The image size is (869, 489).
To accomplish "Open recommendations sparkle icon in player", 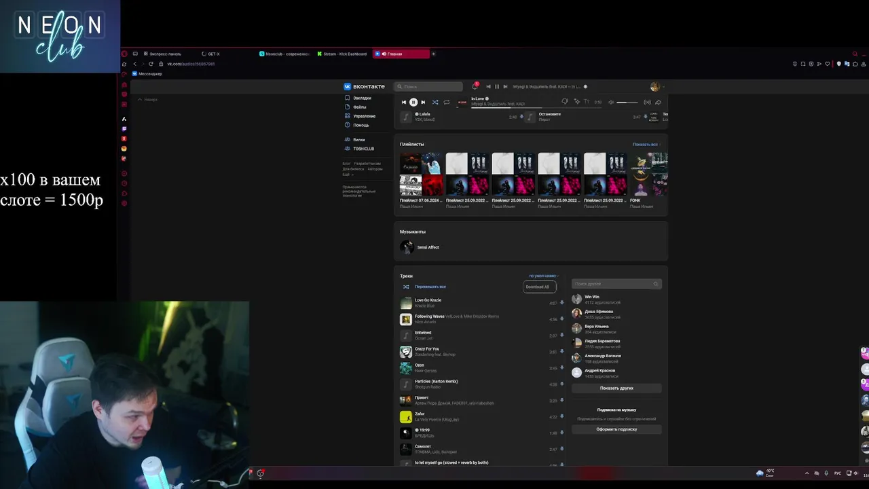I will [x=576, y=102].
